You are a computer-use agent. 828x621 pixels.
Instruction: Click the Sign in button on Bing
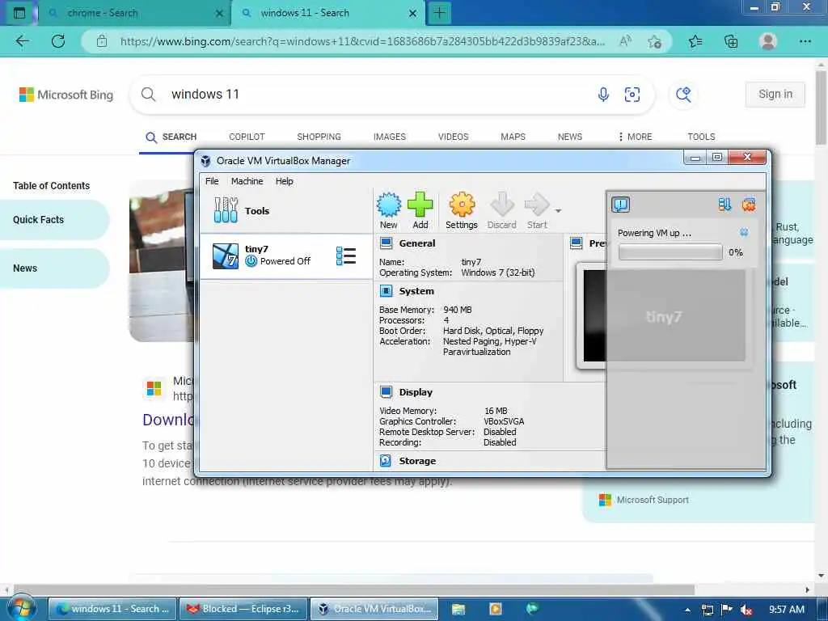tap(775, 94)
